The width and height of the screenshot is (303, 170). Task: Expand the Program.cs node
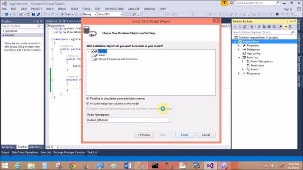(239, 74)
